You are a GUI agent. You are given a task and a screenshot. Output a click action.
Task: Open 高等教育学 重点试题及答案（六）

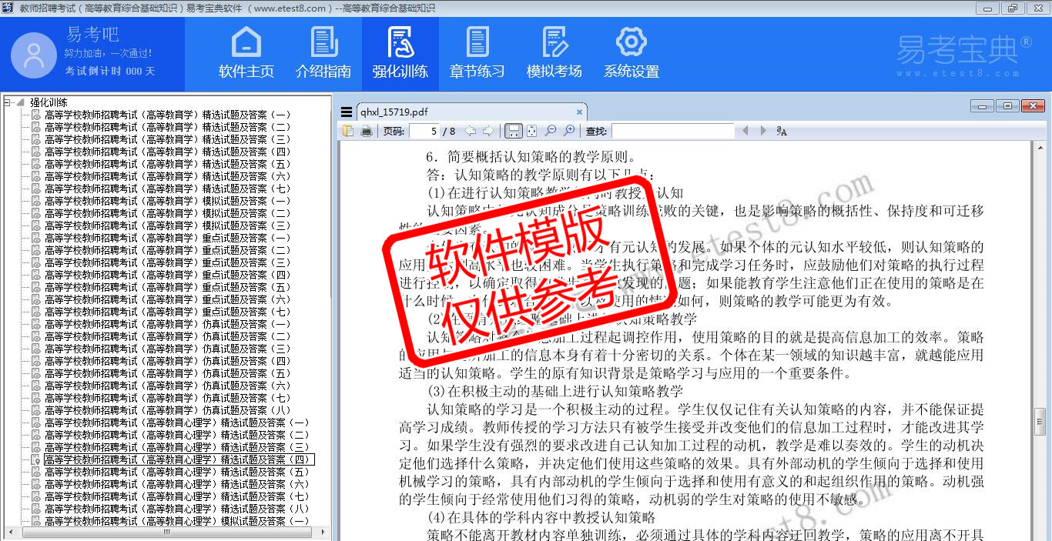[x=168, y=299]
